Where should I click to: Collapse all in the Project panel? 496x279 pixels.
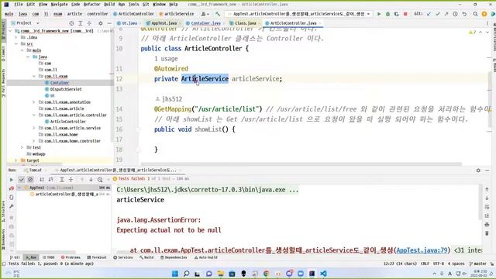point(89,23)
